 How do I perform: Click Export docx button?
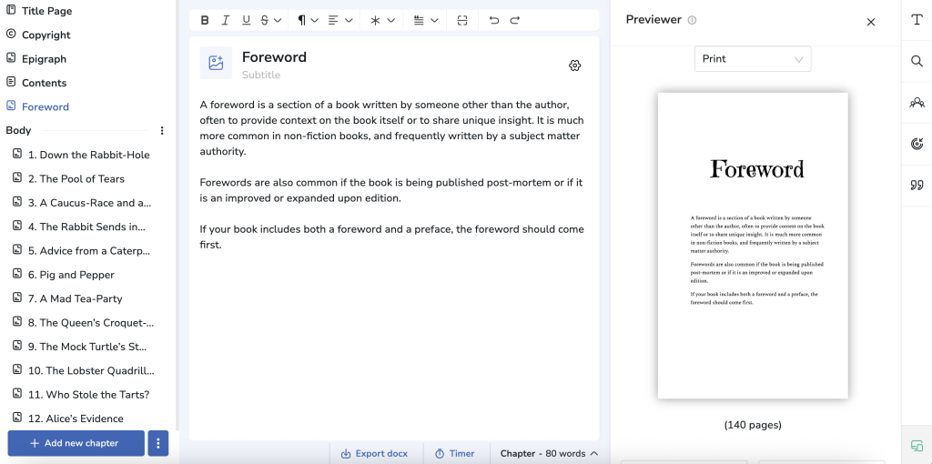(x=374, y=453)
